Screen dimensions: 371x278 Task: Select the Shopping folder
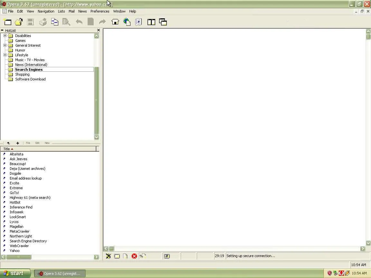click(x=22, y=74)
